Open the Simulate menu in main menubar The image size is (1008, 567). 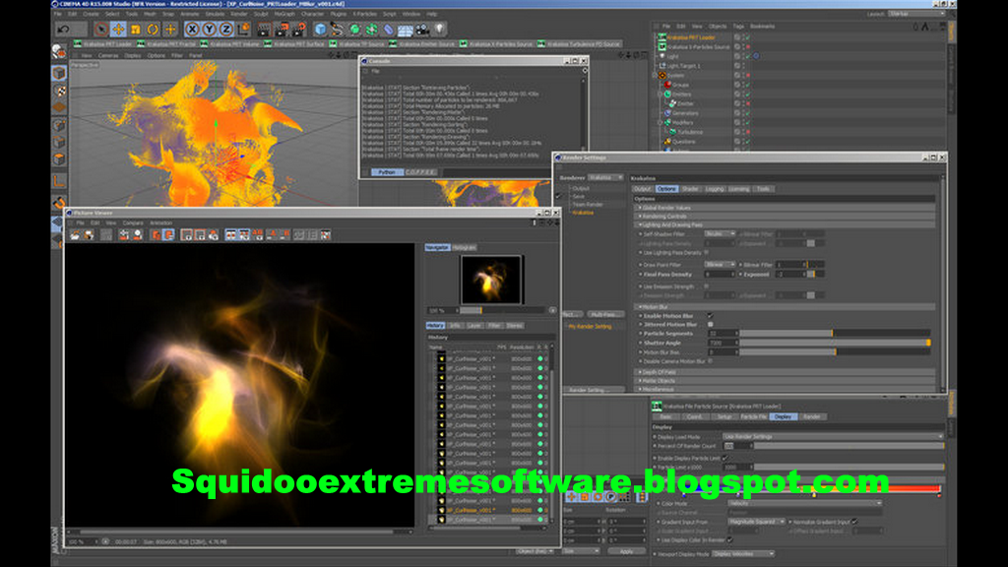click(x=215, y=14)
